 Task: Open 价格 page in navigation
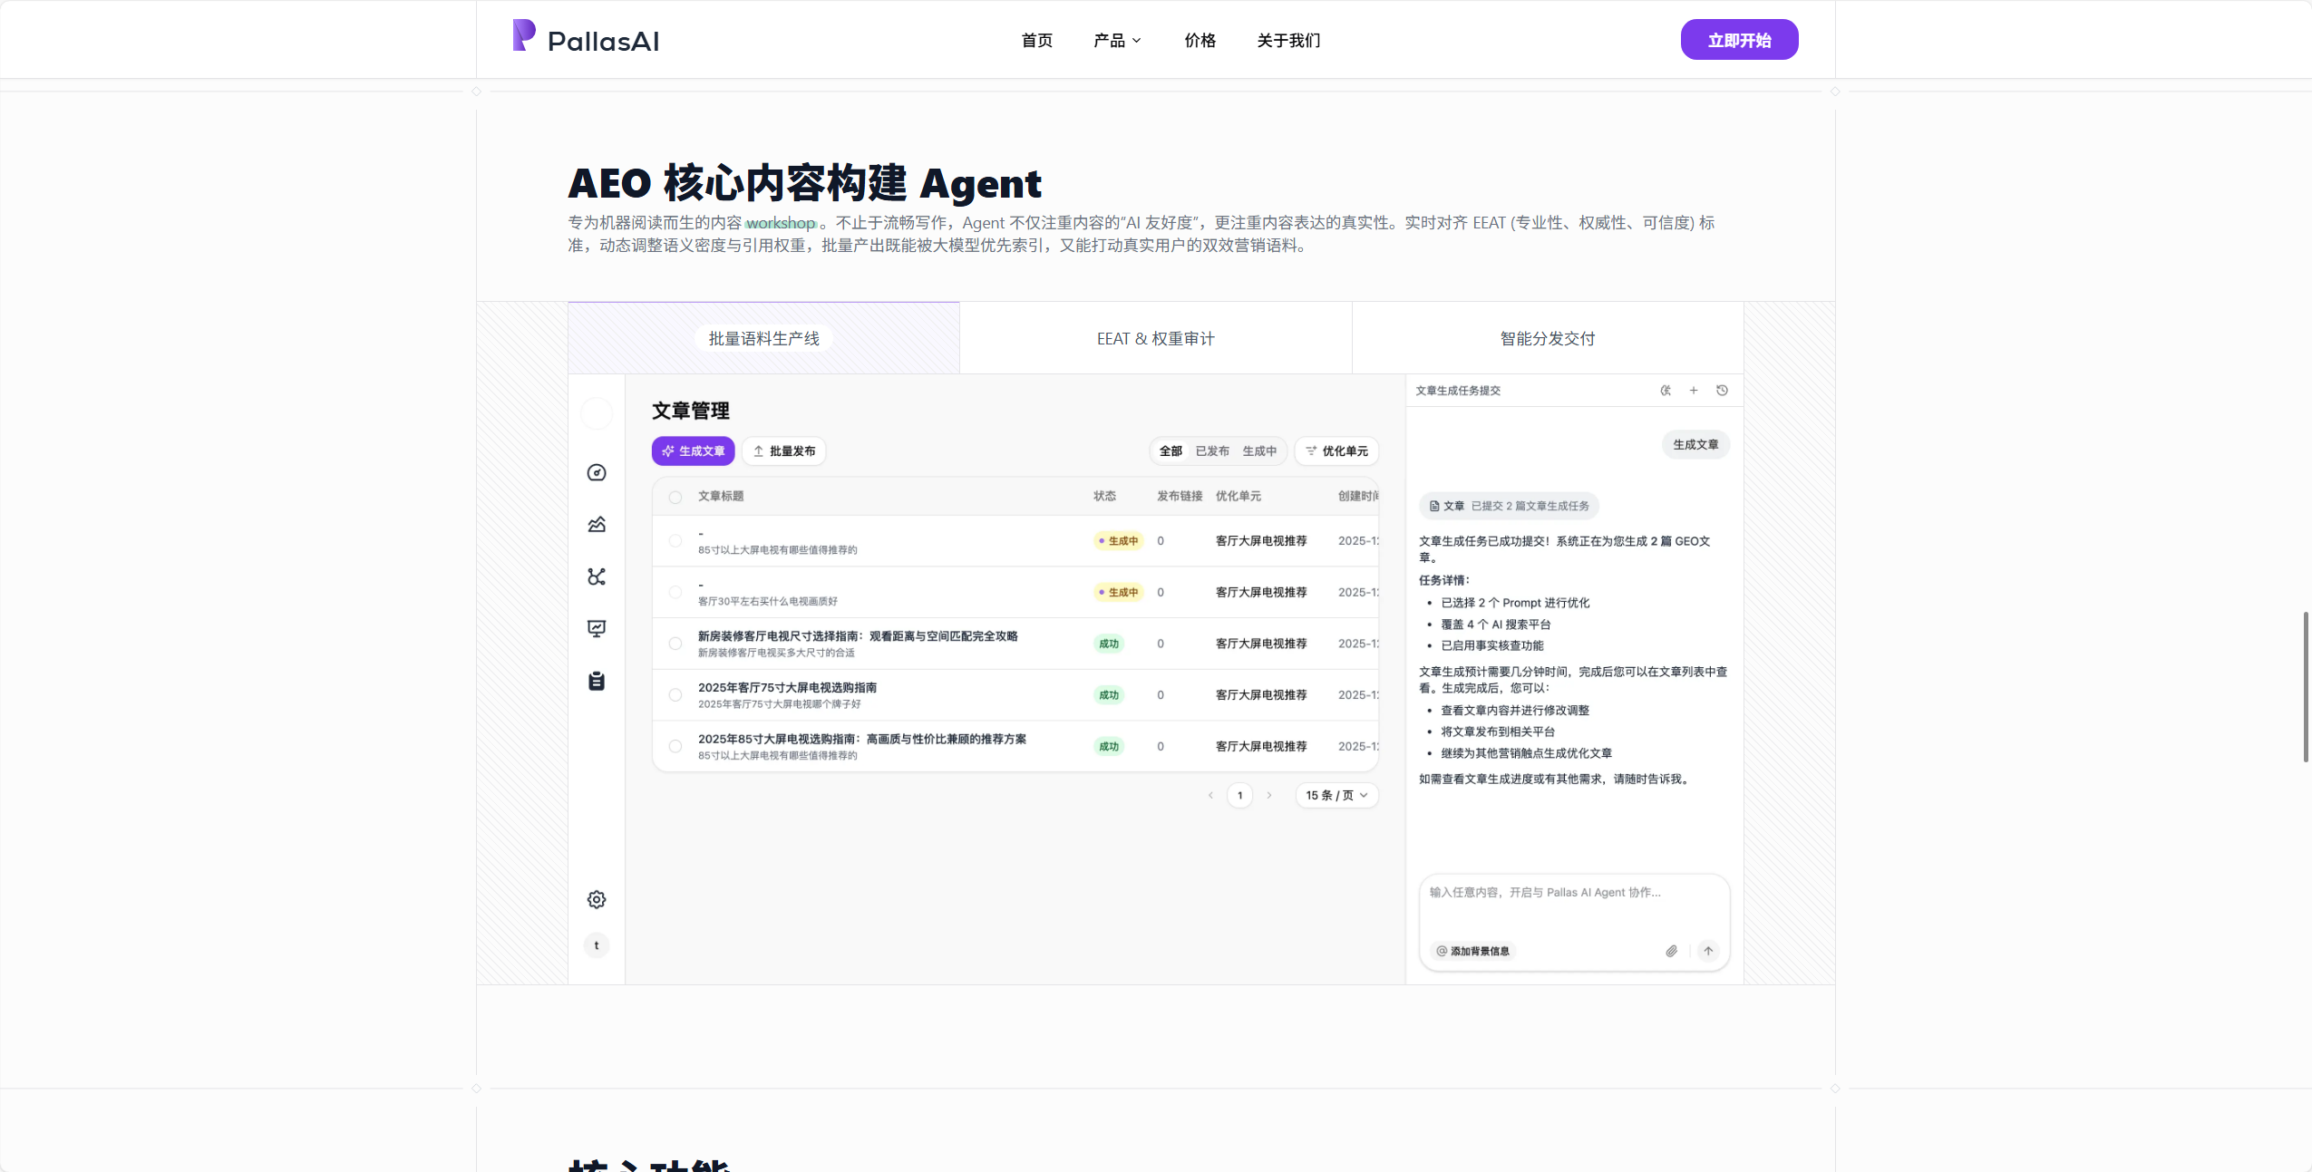tap(1200, 40)
